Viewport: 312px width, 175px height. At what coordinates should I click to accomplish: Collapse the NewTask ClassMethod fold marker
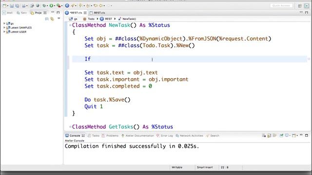(x=70, y=25)
